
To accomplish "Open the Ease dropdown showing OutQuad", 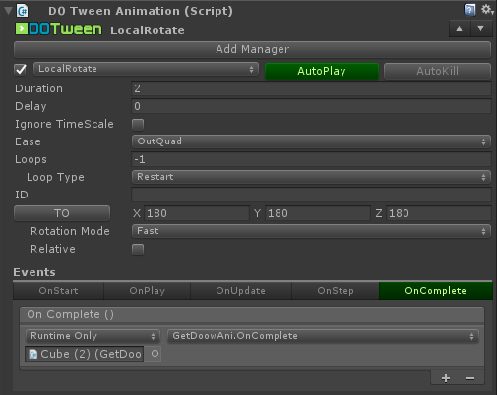I will 311,141.
